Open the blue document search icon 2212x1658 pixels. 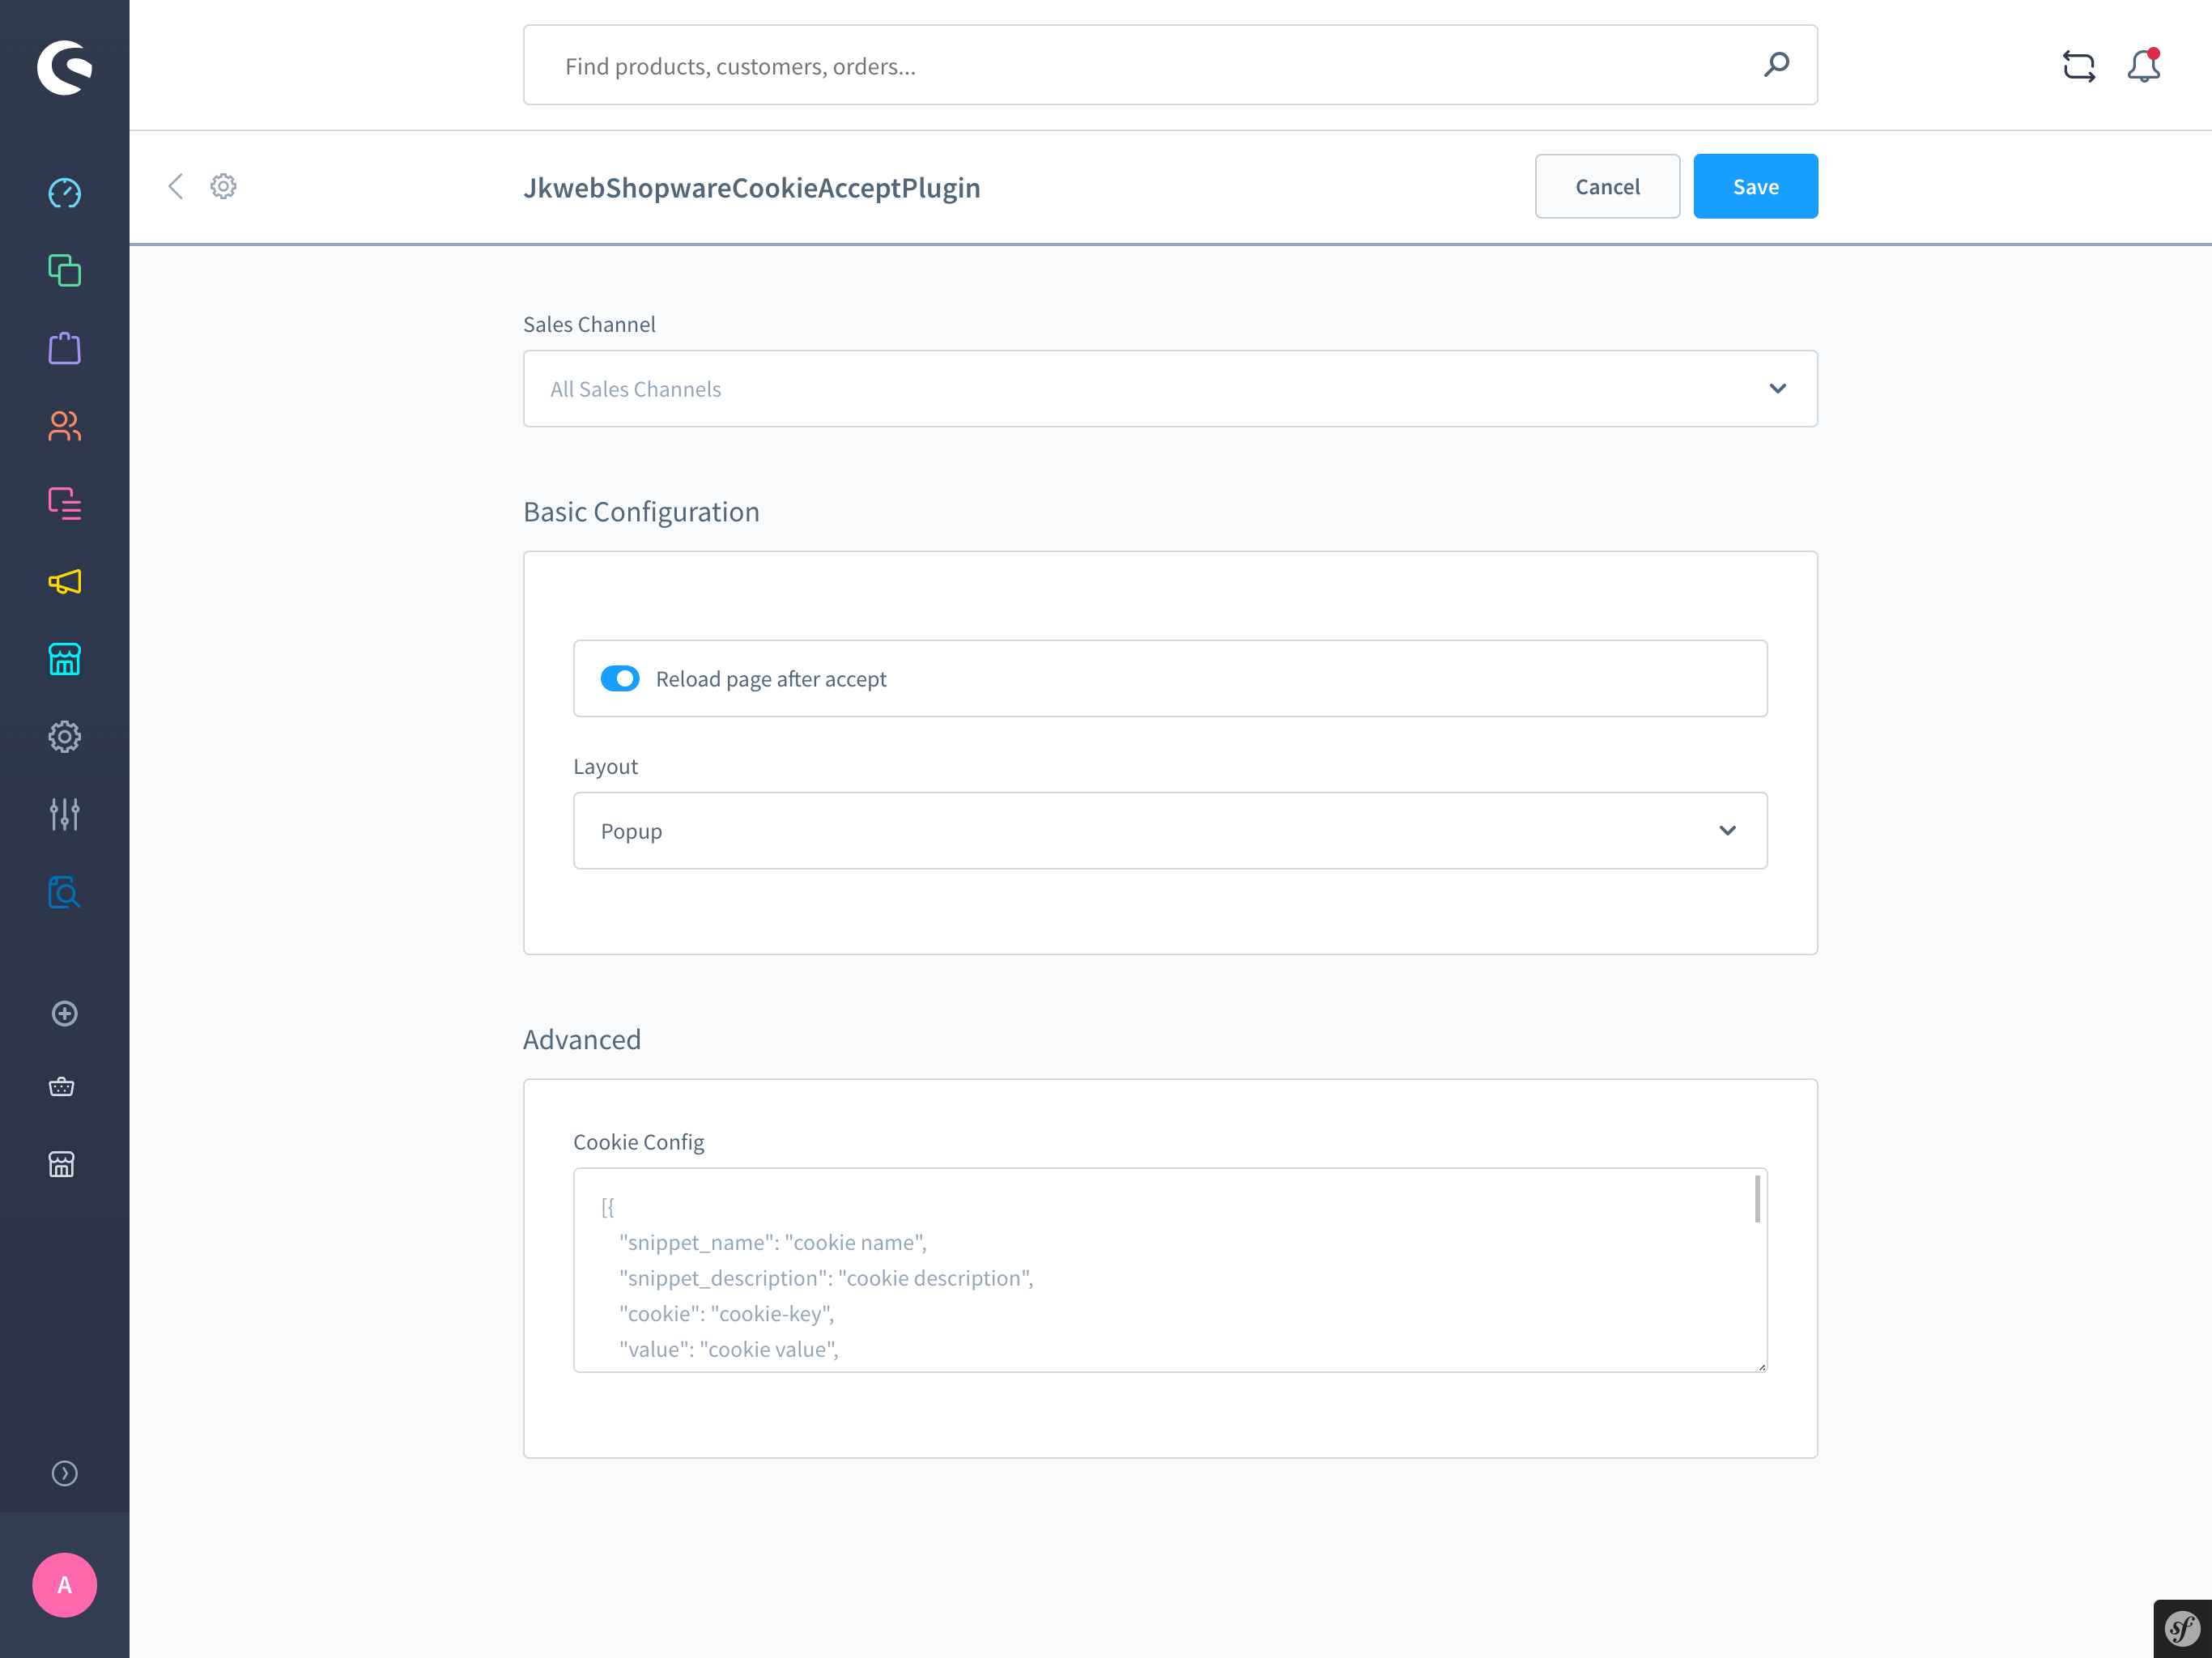[x=64, y=892]
